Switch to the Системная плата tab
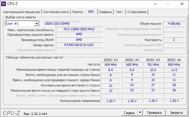The width and height of the screenshot is (189, 117). point(56,12)
